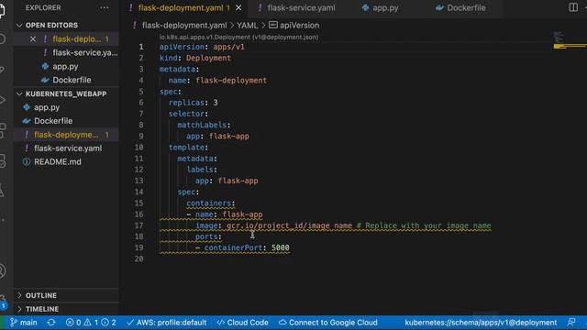The image size is (587, 330).
Task: Close flask-deployment in Open Editors list
Action: pyautogui.click(x=33, y=38)
